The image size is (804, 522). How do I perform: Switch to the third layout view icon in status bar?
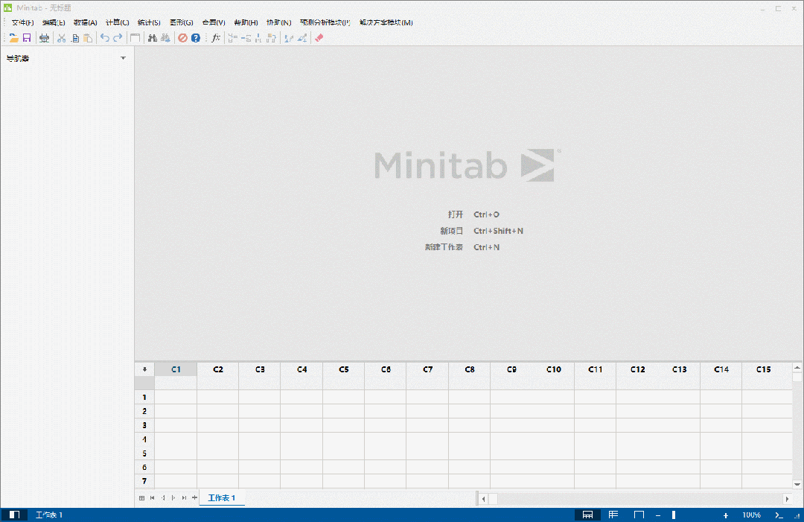(x=639, y=515)
